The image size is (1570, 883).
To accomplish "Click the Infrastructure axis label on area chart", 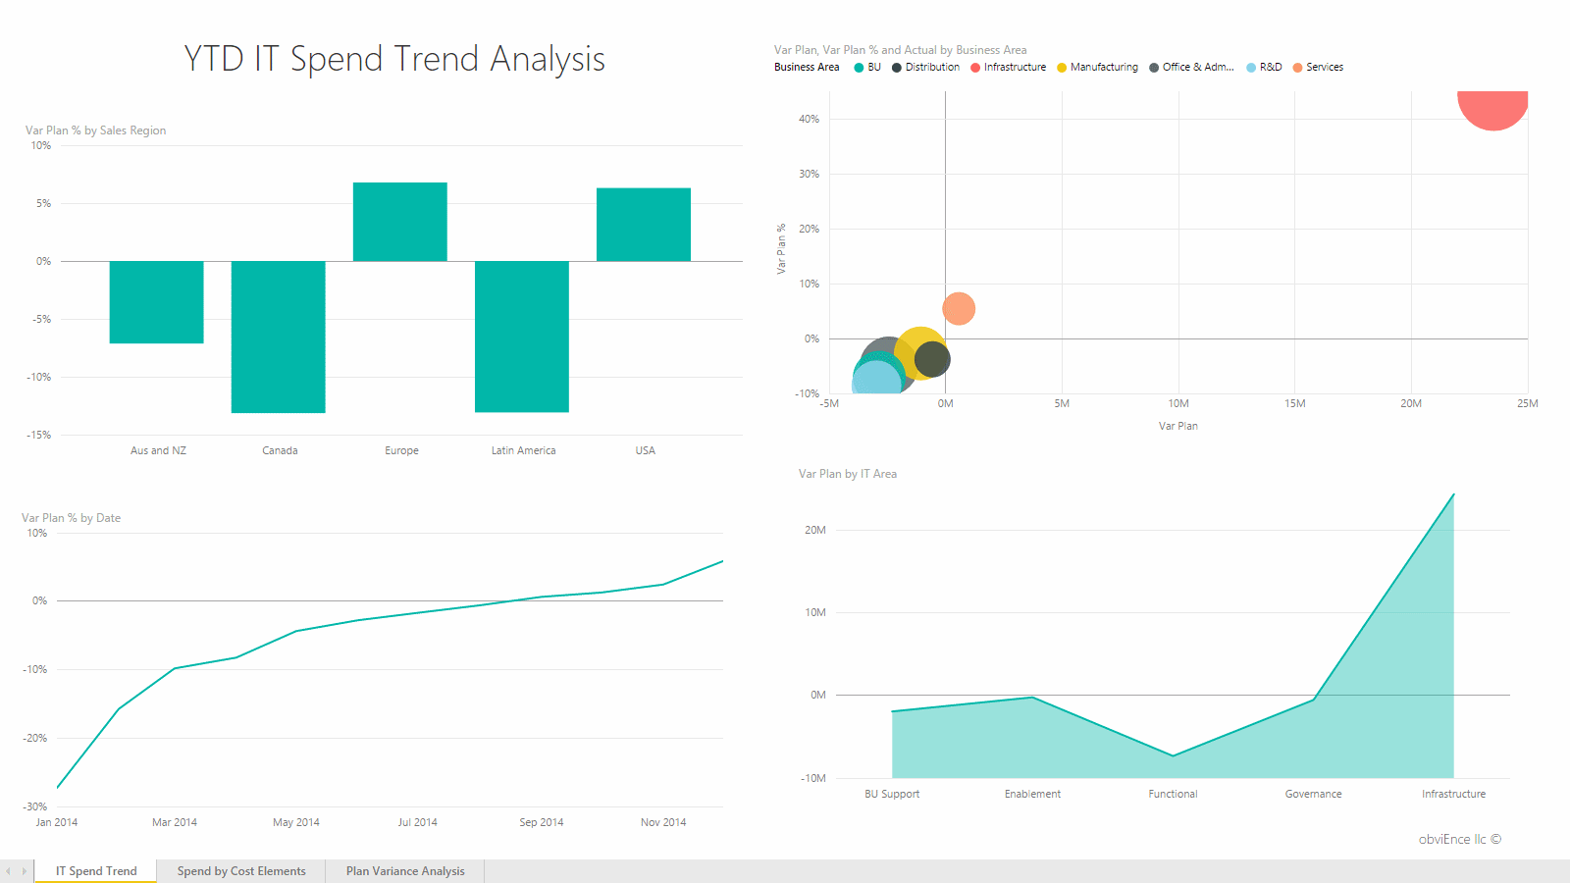I will coord(1453,795).
